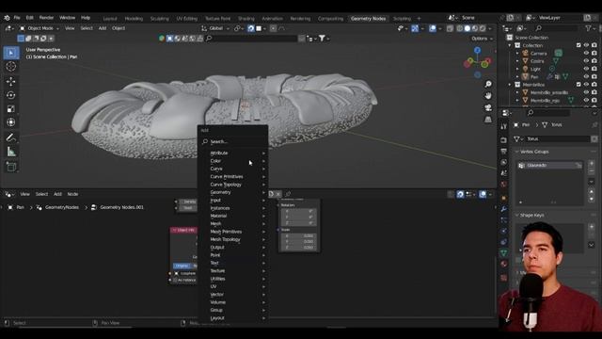Activate the Add Cube tool
The image size is (602, 339).
(11, 167)
